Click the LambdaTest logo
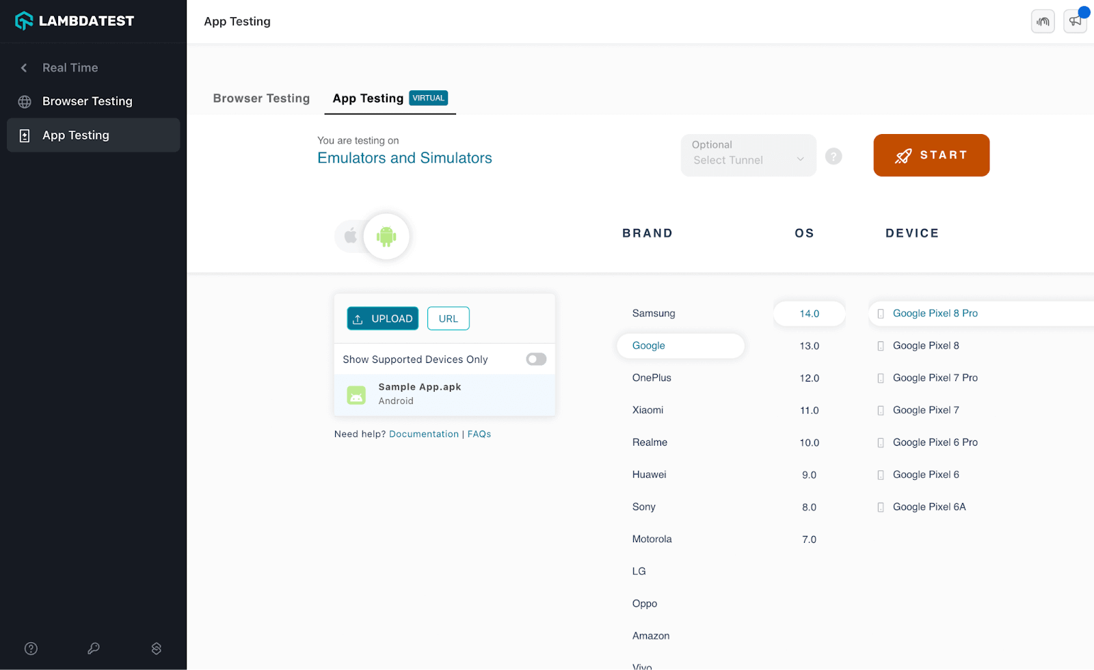The width and height of the screenshot is (1094, 670). click(x=75, y=21)
